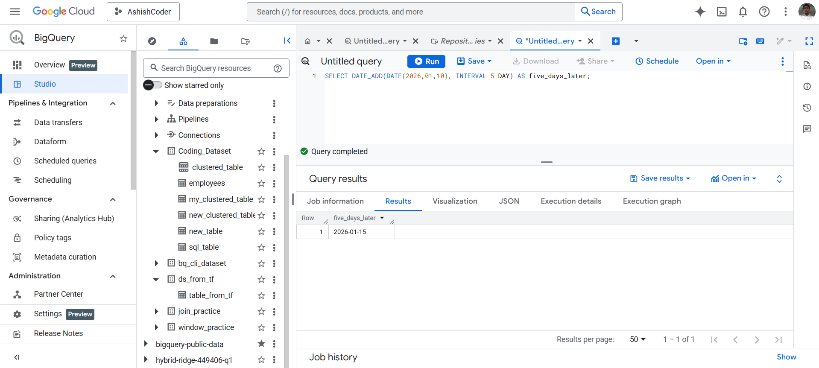Star the Coding_Dataset dataset

261,151
